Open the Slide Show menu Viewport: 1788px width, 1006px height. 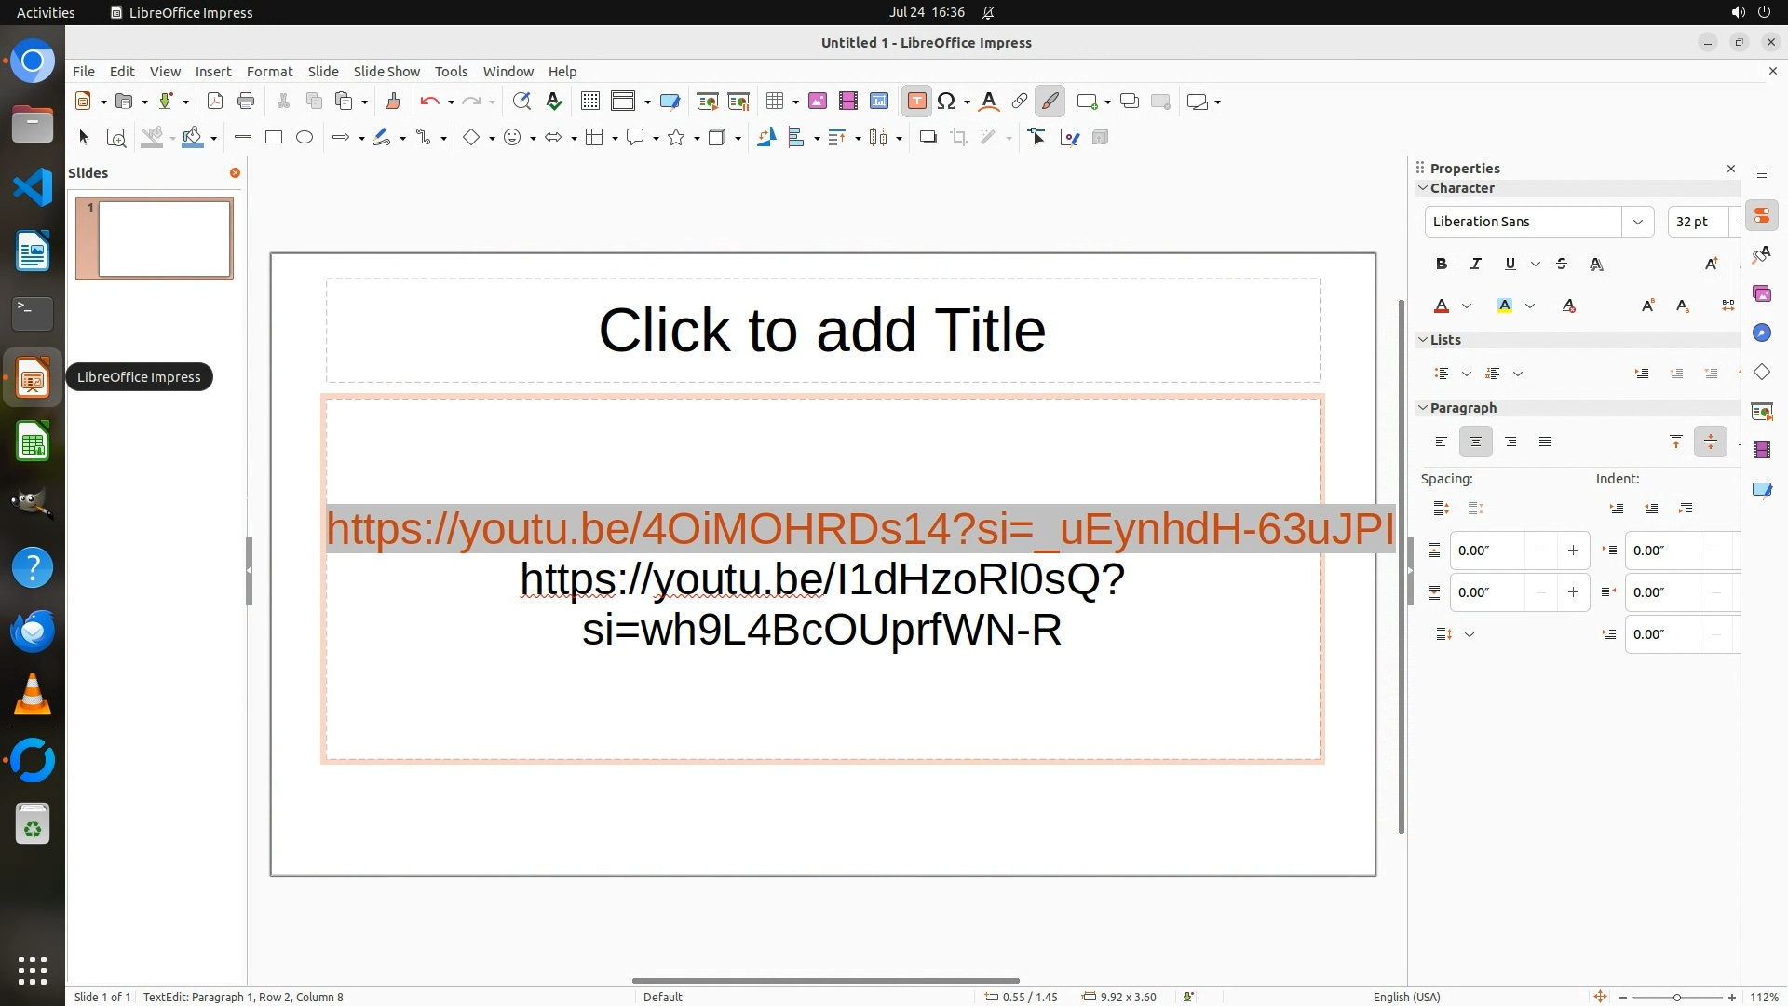pos(386,72)
